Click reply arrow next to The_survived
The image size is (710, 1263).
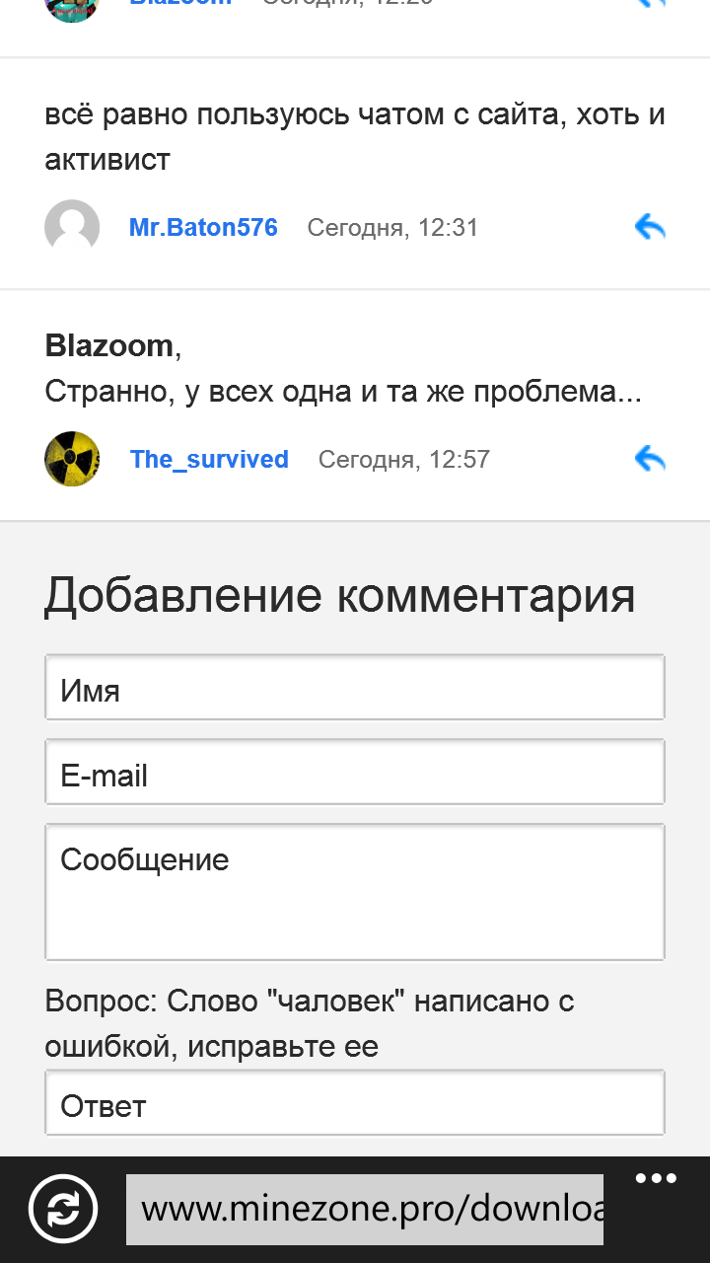click(650, 459)
